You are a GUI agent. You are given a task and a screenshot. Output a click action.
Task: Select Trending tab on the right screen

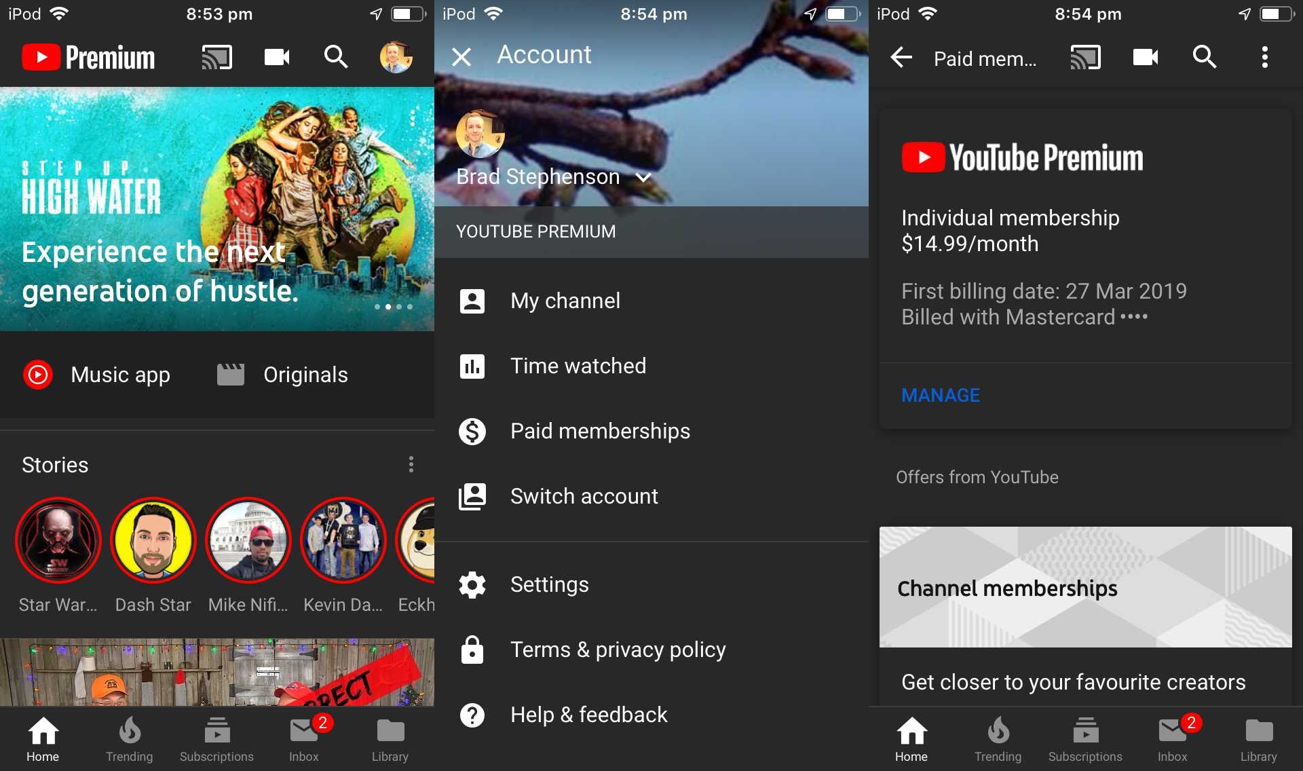pos(998,739)
